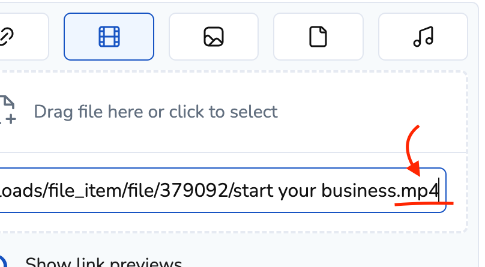
Task: Place cursor on "business" in URL
Action: [x=358, y=191]
